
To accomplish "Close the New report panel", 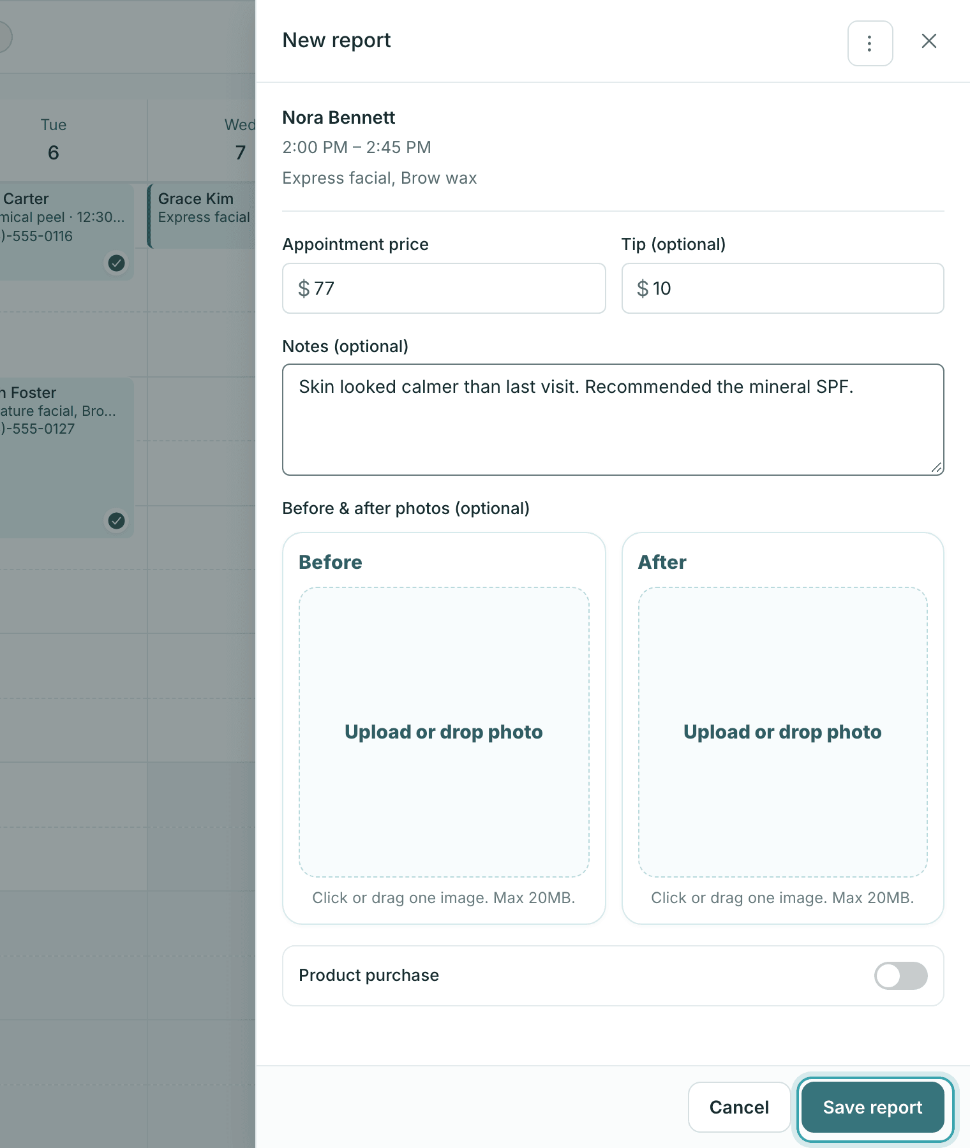I will (x=929, y=41).
